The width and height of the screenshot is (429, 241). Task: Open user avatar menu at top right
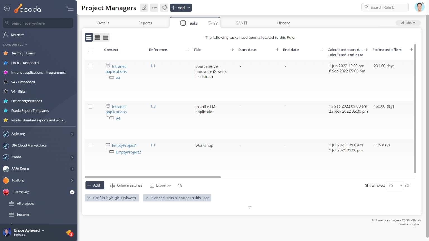point(419,8)
